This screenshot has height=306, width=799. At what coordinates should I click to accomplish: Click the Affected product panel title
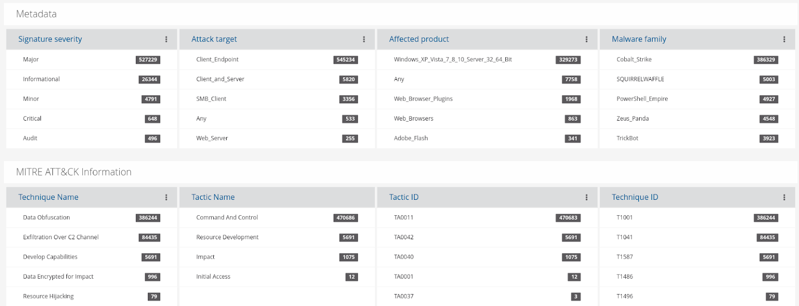(x=419, y=39)
